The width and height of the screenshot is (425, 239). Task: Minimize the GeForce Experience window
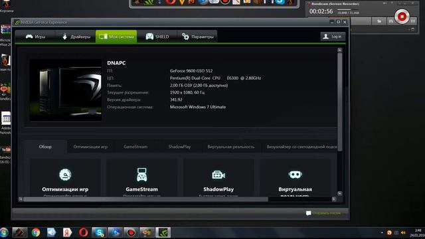coord(332,22)
